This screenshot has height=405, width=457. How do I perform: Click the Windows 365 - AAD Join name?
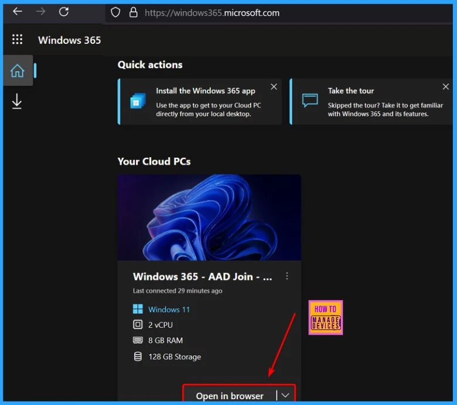[x=203, y=276]
